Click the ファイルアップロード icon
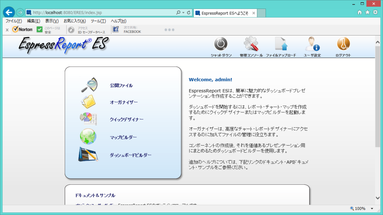This screenshot has width=383, height=215. pos(281,44)
